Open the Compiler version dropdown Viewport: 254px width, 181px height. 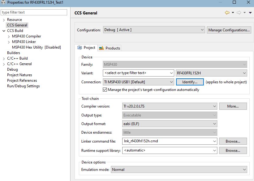point(170,106)
